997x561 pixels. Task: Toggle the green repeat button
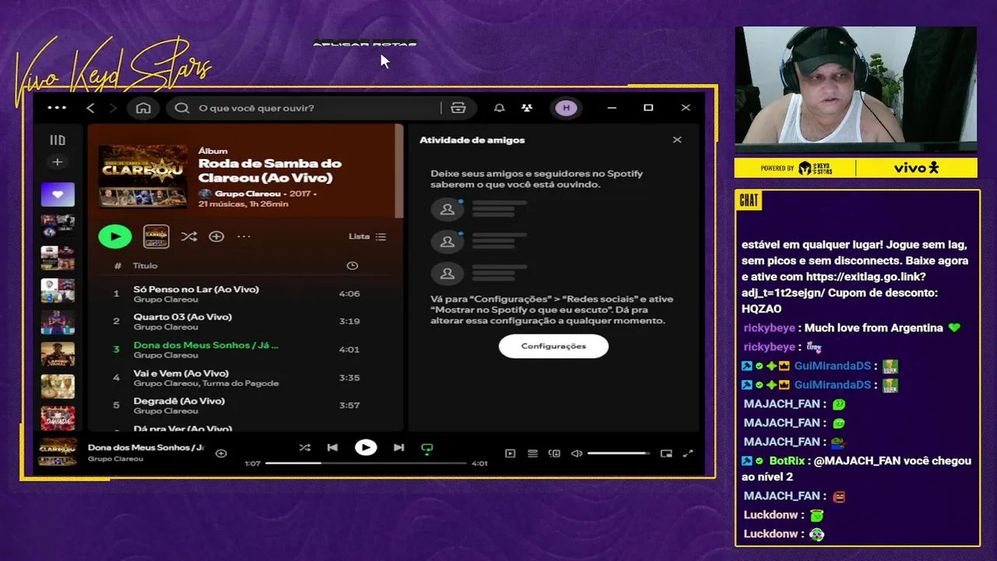[427, 449]
